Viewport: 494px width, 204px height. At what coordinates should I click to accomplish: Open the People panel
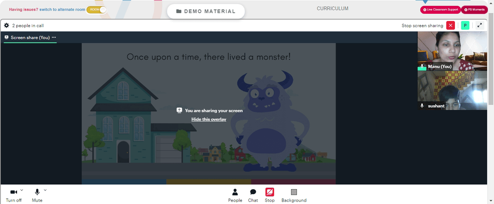[x=235, y=196]
